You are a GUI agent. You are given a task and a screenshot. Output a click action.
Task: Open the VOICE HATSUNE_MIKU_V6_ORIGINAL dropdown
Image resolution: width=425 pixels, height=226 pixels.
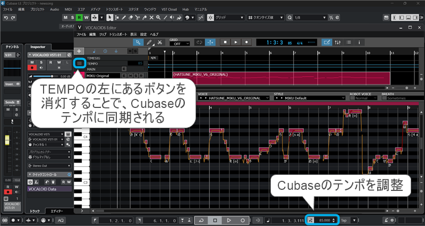pos(233,98)
